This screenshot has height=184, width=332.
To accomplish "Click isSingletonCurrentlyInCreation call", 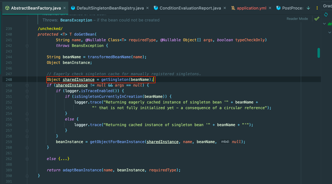I will tap(108, 97).
